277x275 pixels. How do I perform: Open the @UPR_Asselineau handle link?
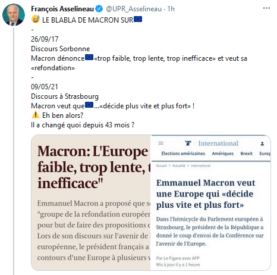[134, 9]
